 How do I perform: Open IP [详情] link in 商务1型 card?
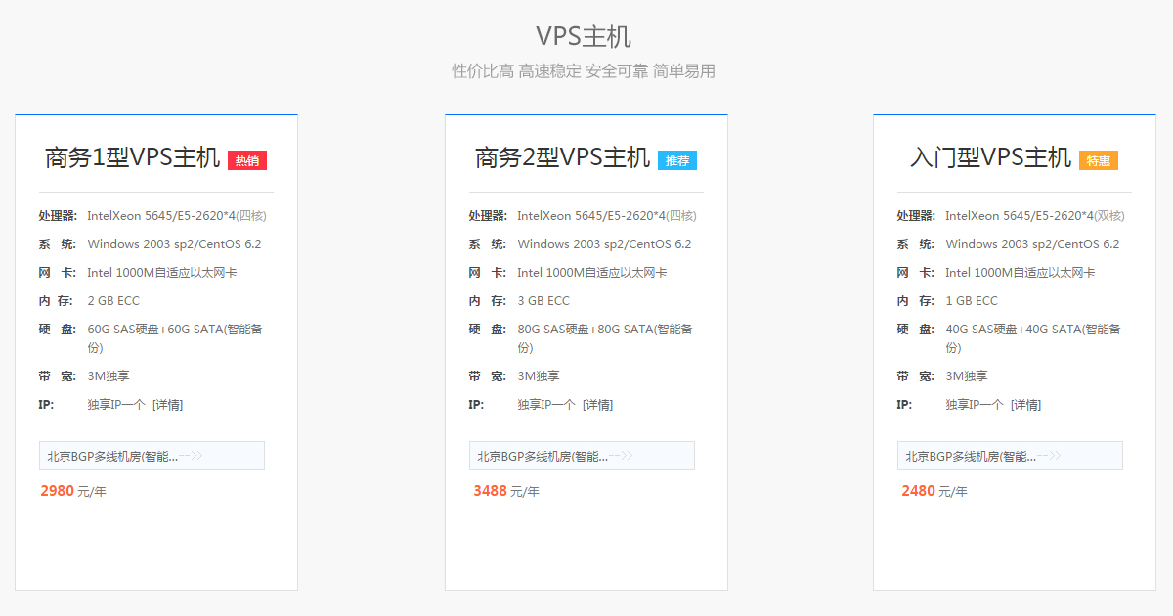tap(167, 405)
